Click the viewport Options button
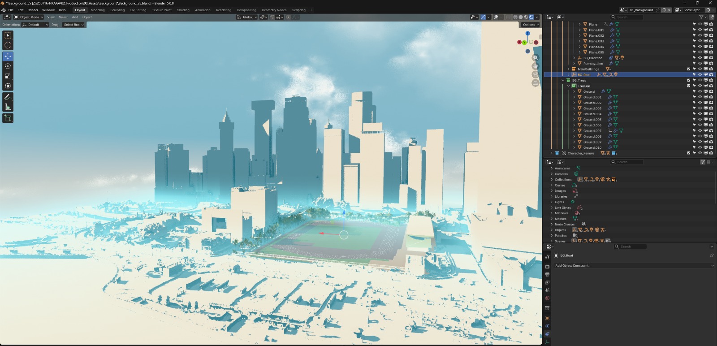The image size is (717, 346). 530,25
